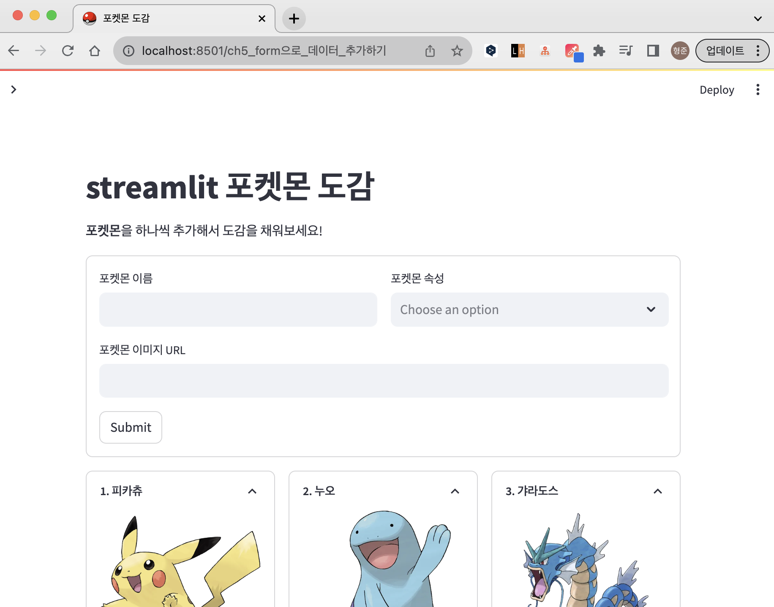
Task: Click the 포켓몬을 하나씩 추가해서 description text
Action: (x=204, y=230)
